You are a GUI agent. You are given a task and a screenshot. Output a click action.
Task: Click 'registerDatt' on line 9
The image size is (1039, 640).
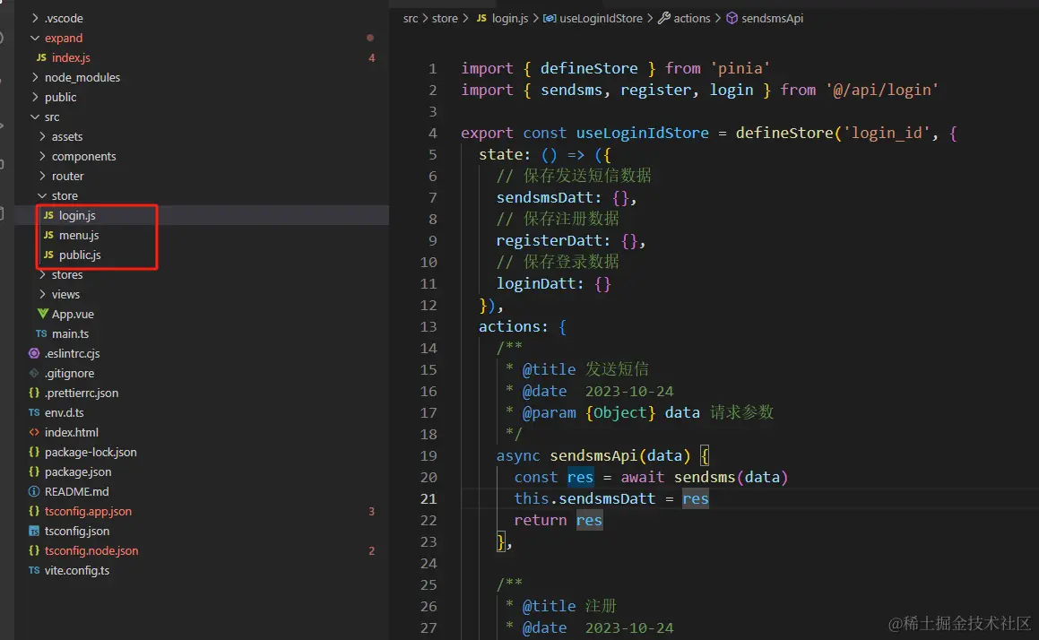pos(549,240)
